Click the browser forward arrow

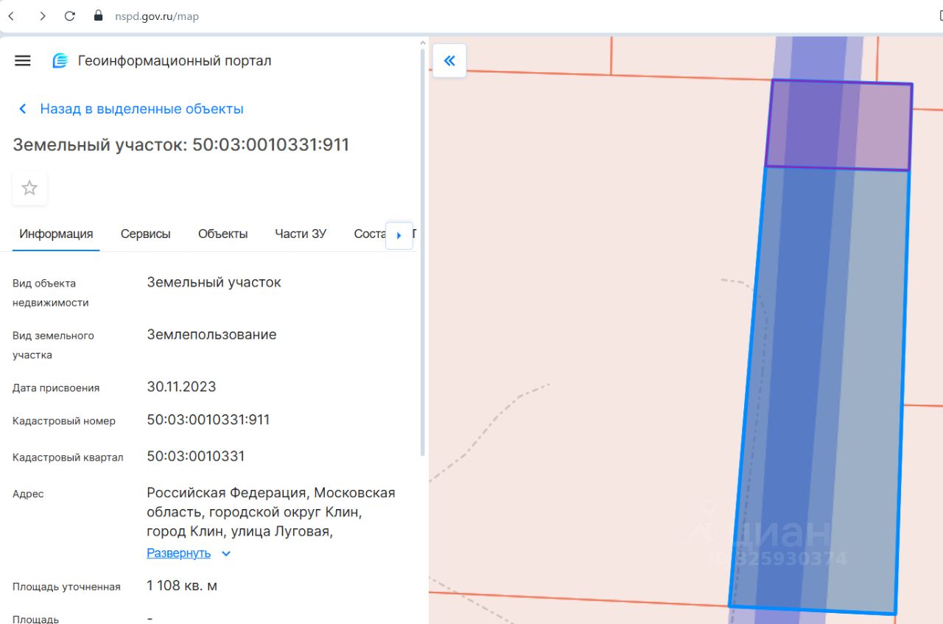[x=42, y=15]
